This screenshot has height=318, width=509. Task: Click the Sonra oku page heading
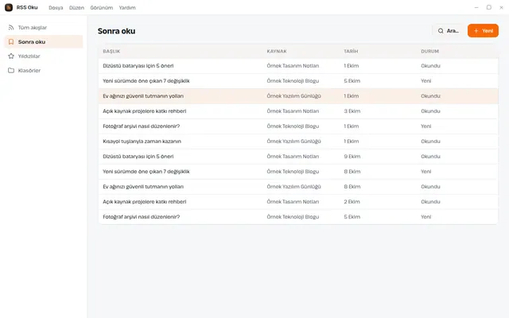coord(117,31)
